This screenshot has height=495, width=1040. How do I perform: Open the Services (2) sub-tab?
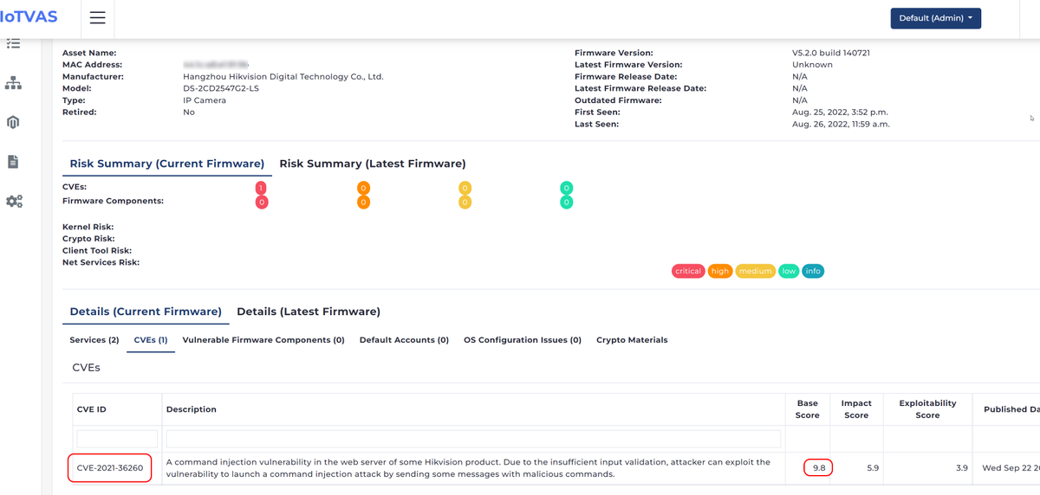pos(94,340)
